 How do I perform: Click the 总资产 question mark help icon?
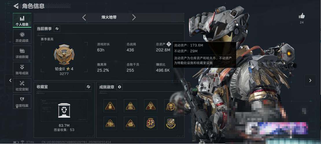169,44
